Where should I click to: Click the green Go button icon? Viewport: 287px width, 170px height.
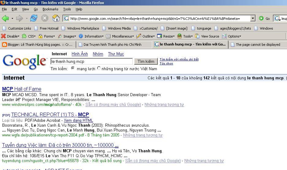261,18
